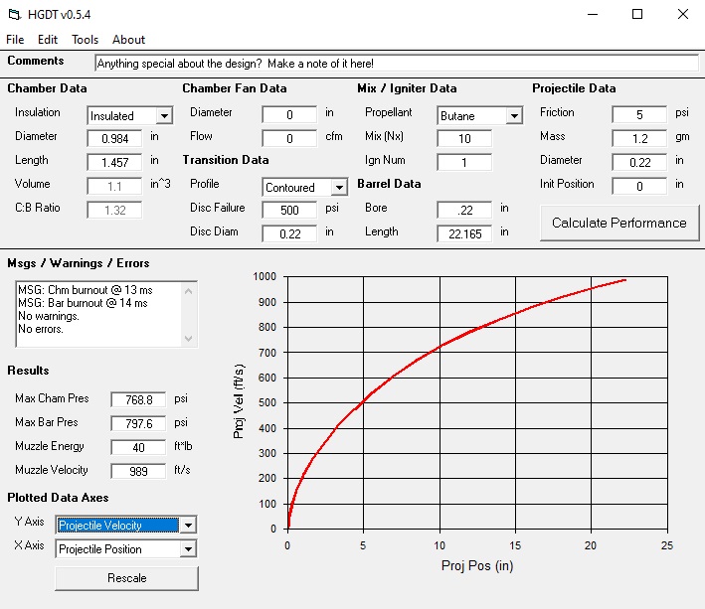Open the File menu
The image size is (705, 609).
(x=15, y=40)
